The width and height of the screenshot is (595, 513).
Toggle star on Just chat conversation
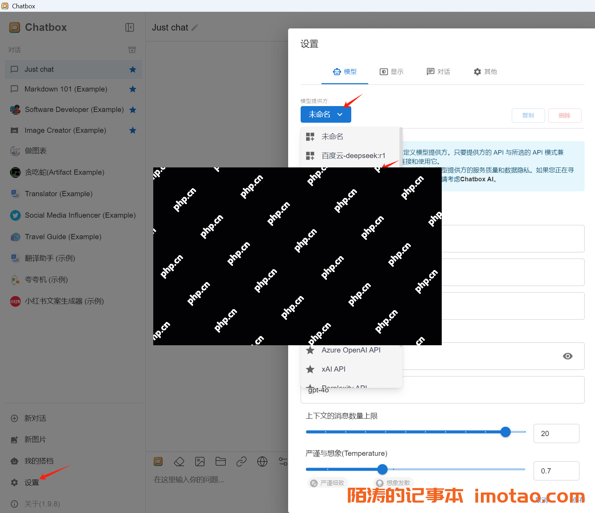tap(133, 69)
